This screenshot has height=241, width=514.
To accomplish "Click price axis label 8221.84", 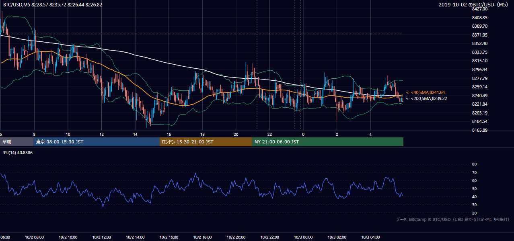I will [480, 104].
